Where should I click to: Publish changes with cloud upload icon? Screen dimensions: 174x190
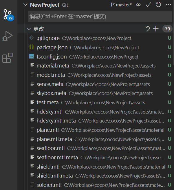click(138, 5)
